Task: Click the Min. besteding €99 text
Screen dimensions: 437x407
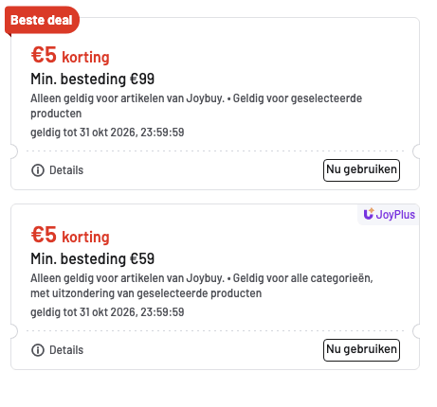Action: tap(92, 79)
